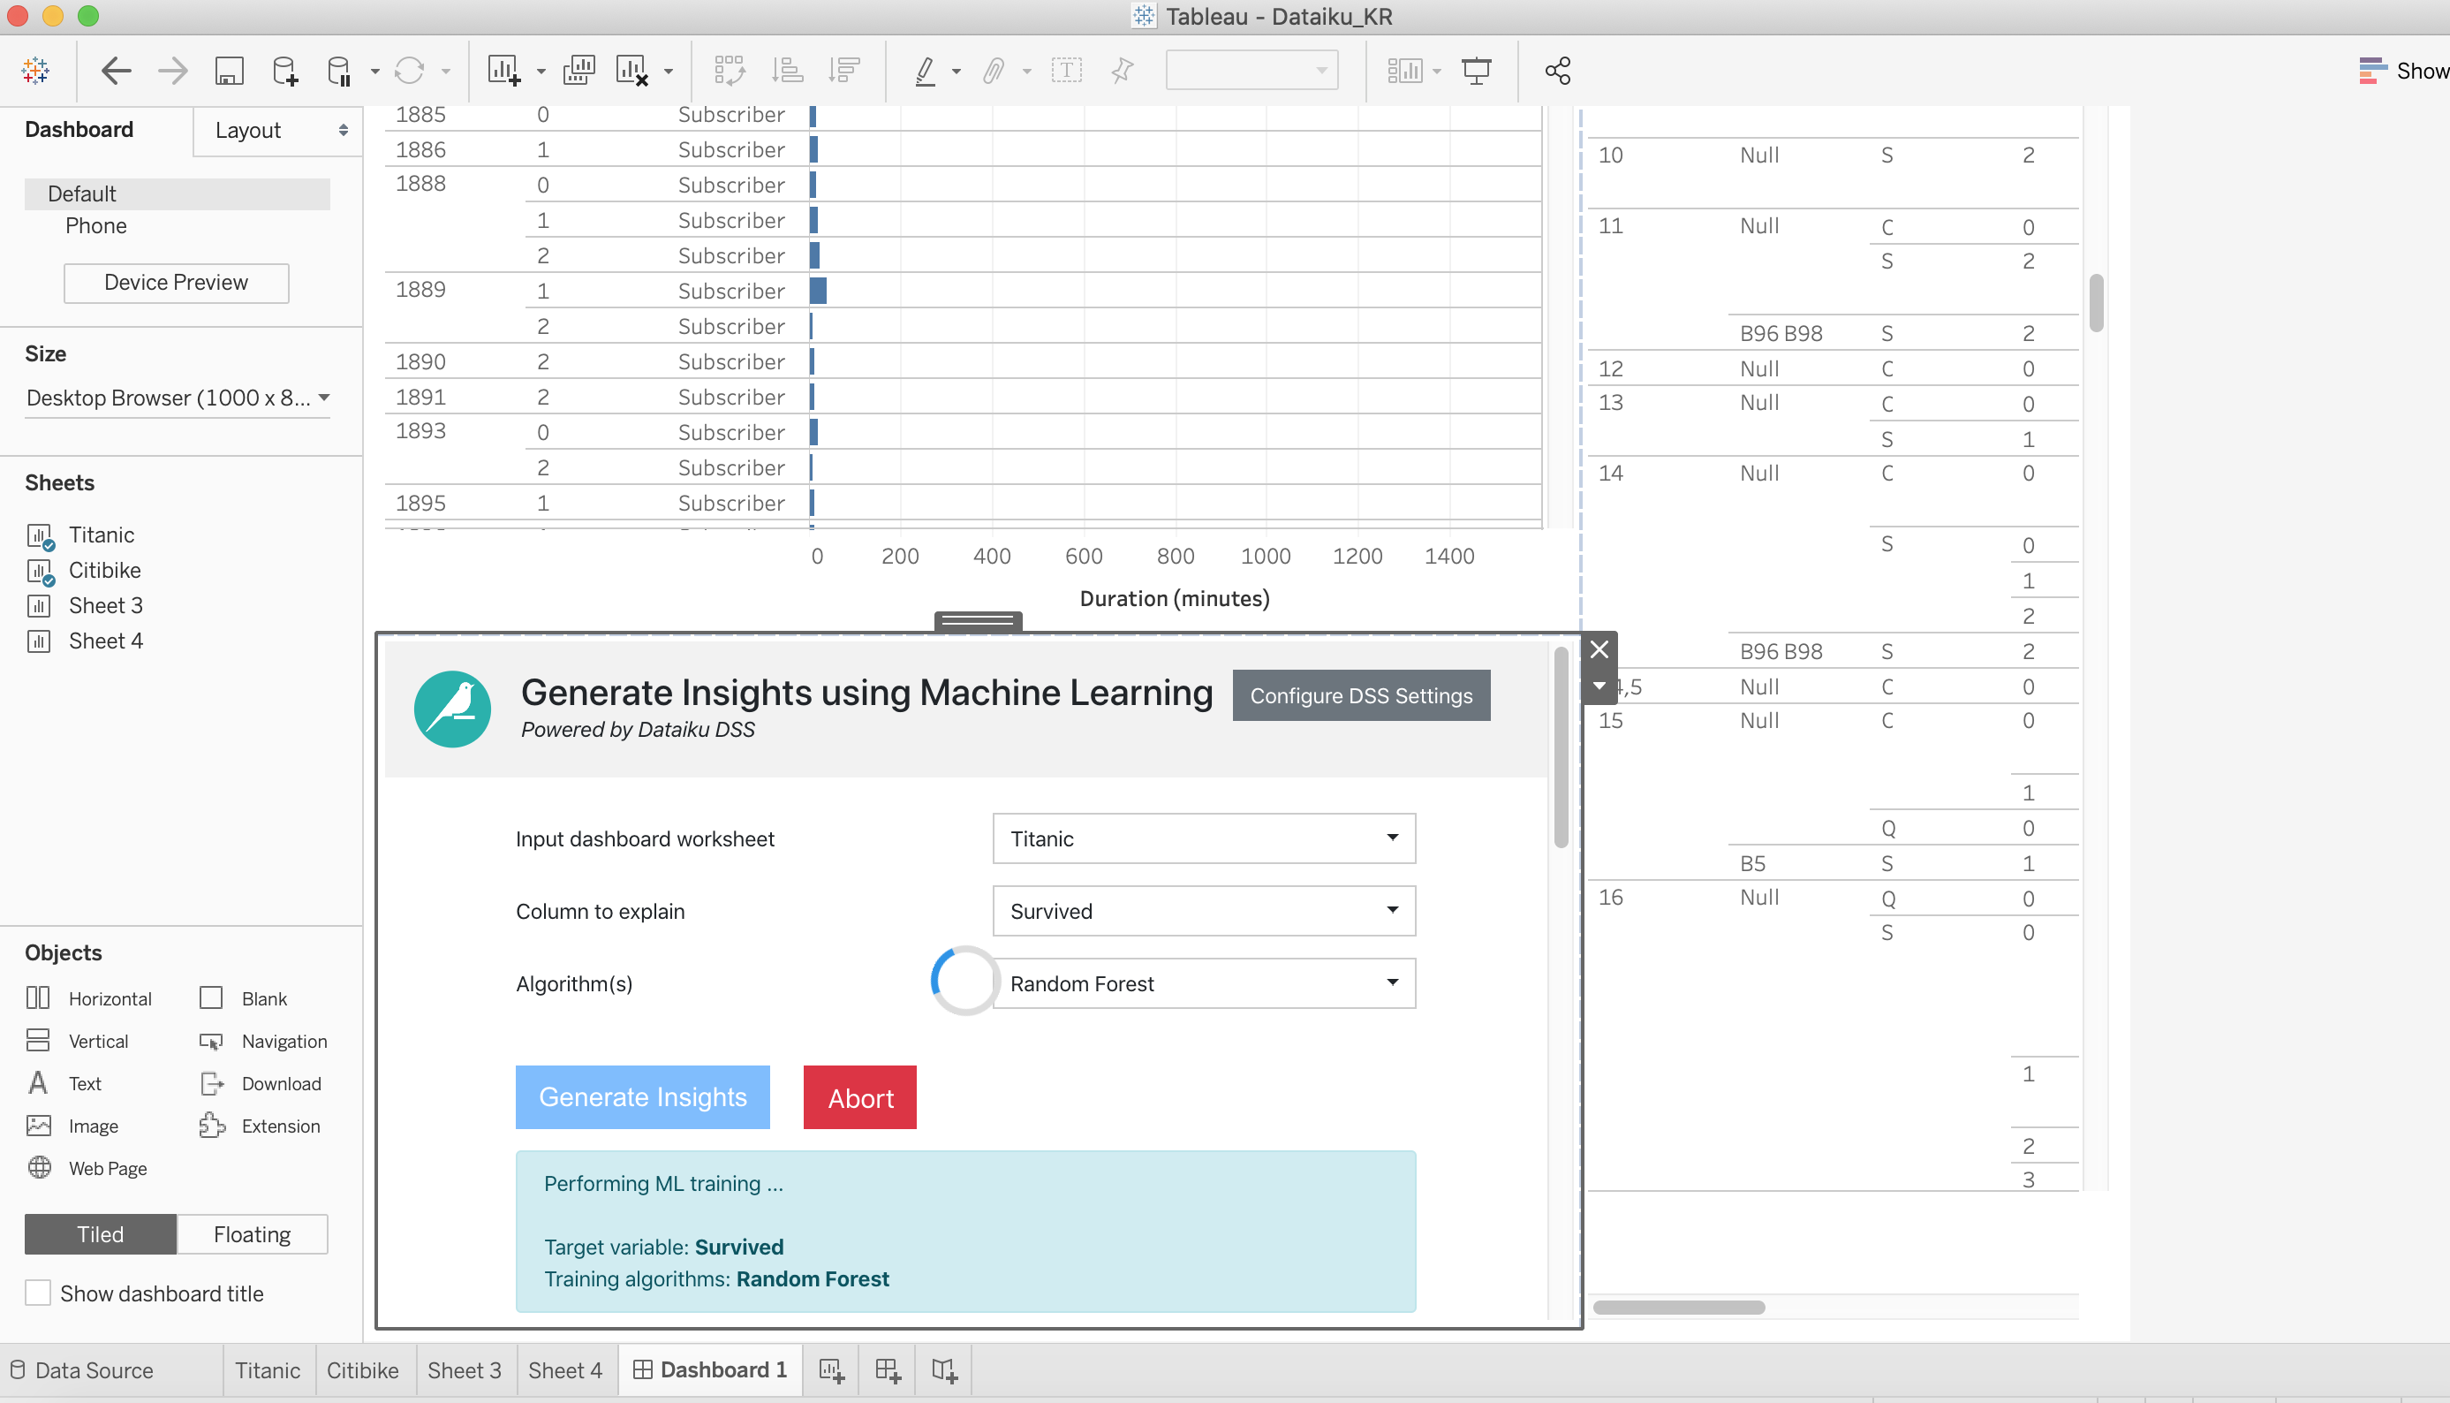This screenshot has width=2450, height=1403.
Task: Open the extension zone more-options arrow
Action: [x=1599, y=686]
